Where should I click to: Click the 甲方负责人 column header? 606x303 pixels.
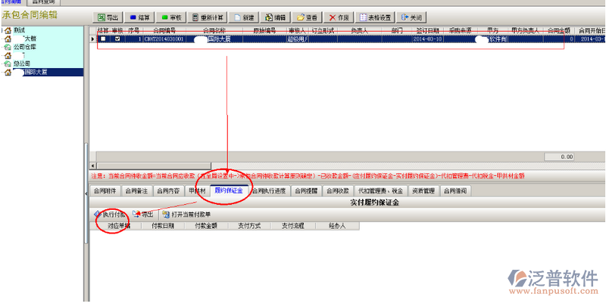[x=525, y=30]
